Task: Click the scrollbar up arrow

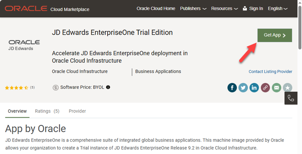Action: 300,2
